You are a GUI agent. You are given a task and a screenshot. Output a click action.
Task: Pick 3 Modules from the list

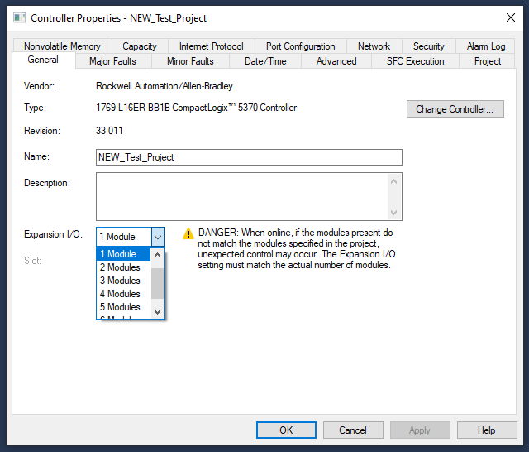(123, 281)
